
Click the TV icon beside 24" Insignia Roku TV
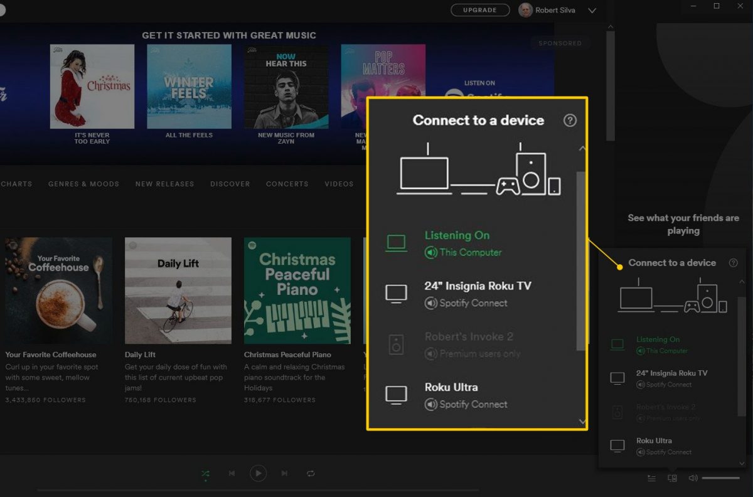(x=396, y=292)
